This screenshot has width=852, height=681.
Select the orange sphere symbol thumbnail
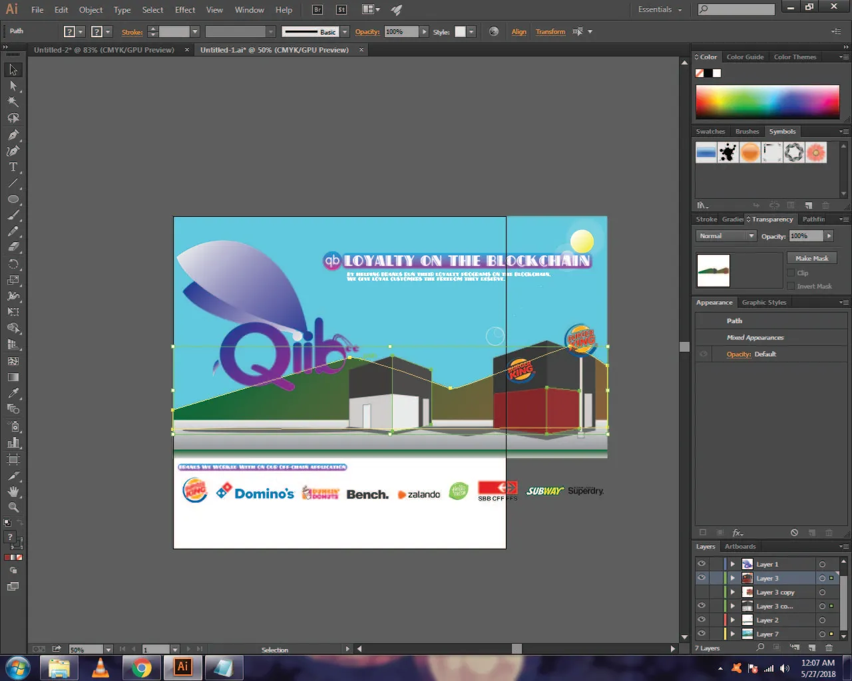click(x=750, y=152)
